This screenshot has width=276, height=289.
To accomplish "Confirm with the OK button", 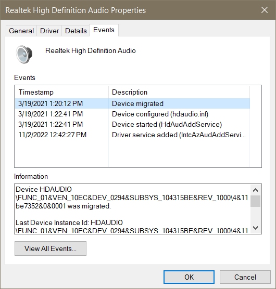I will (189, 277).
